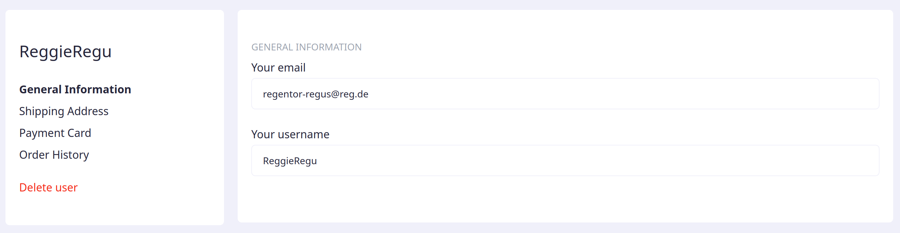Screen dimensions: 900x233
Task: Focus the Your email input field
Action: click(565, 94)
